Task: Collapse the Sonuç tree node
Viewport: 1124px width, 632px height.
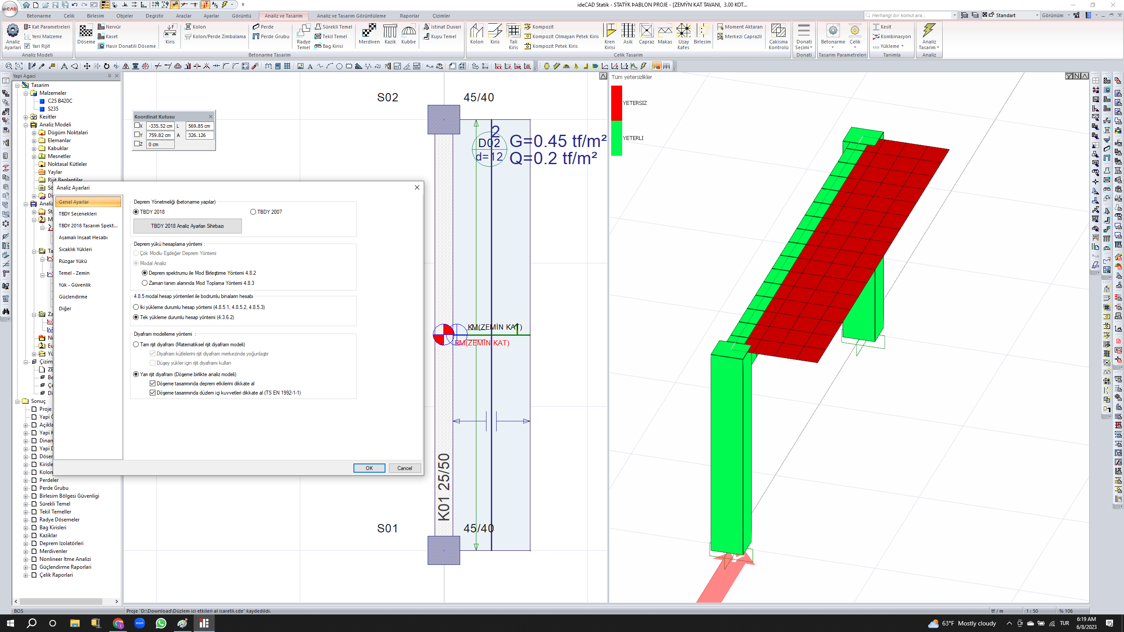Action: tap(18, 401)
